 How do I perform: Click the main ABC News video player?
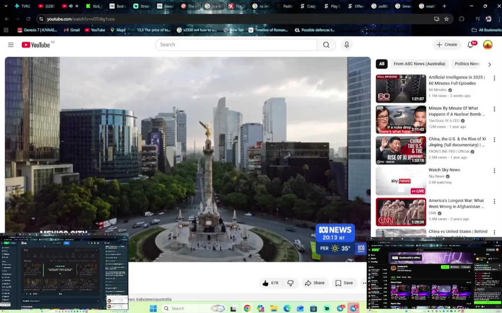coord(187,159)
